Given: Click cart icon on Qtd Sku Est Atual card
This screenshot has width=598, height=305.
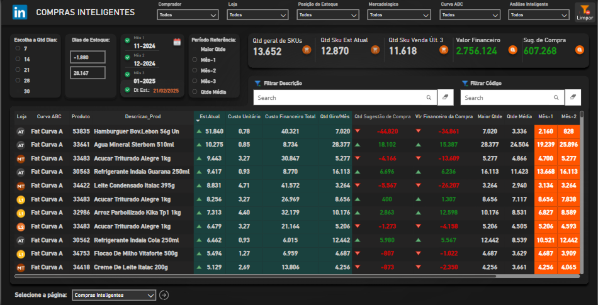Looking at the screenshot, I should coord(375,50).
